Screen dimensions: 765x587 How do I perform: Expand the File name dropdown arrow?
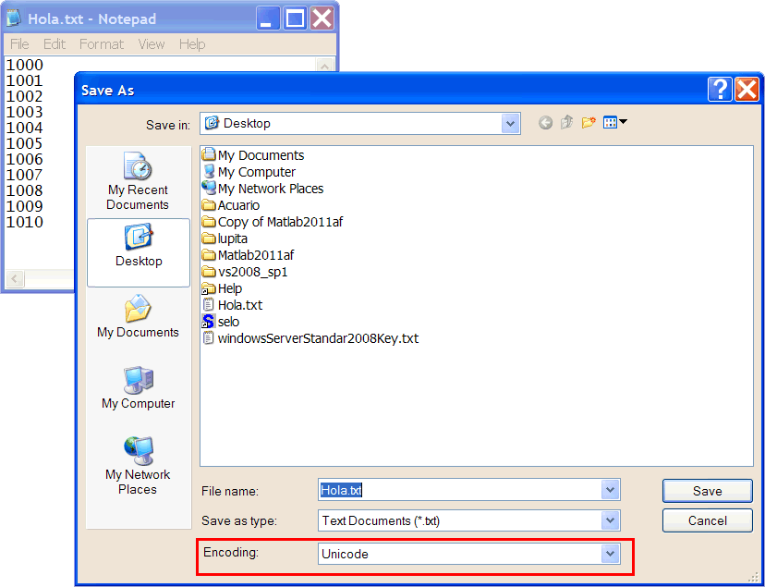click(610, 489)
